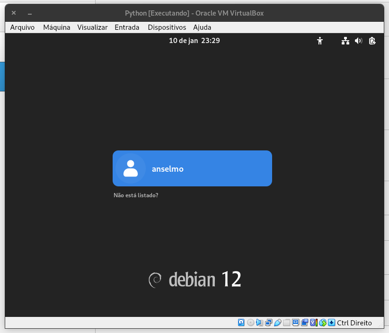Minimize the VirtualBox window
The width and height of the screenshot is (389, 333).
click(x=30, y=13)
